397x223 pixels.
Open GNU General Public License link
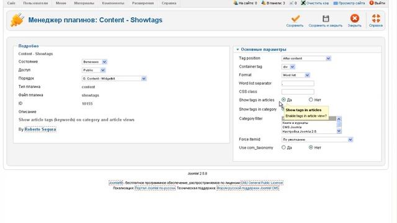(x=262, y=183)
